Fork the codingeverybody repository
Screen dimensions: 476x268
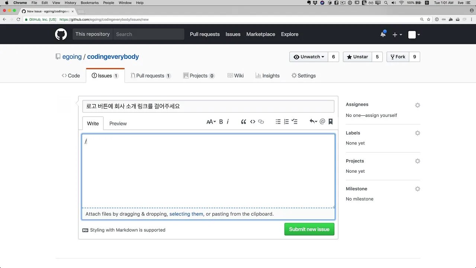(398, 57)
